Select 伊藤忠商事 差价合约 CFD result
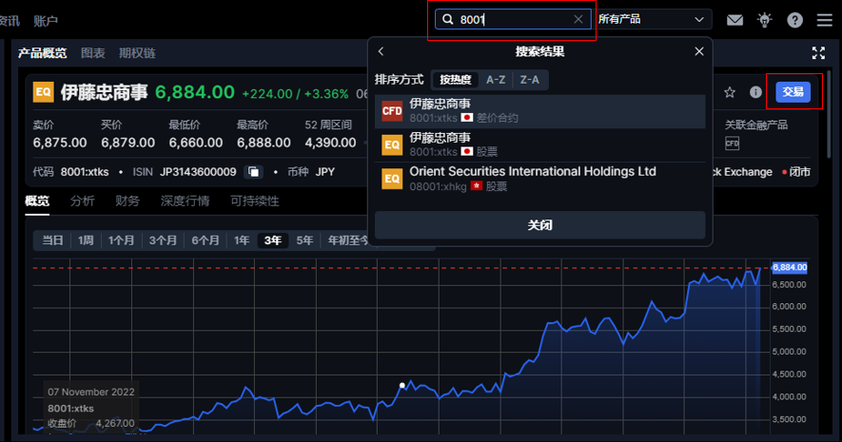Viewport: 842px width, 442px height. click(x=539, y=111)
